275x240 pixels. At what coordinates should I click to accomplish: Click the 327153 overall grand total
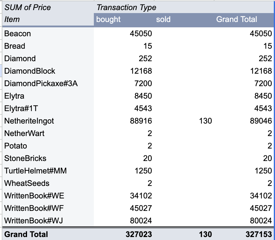click(x=258, y=234)
